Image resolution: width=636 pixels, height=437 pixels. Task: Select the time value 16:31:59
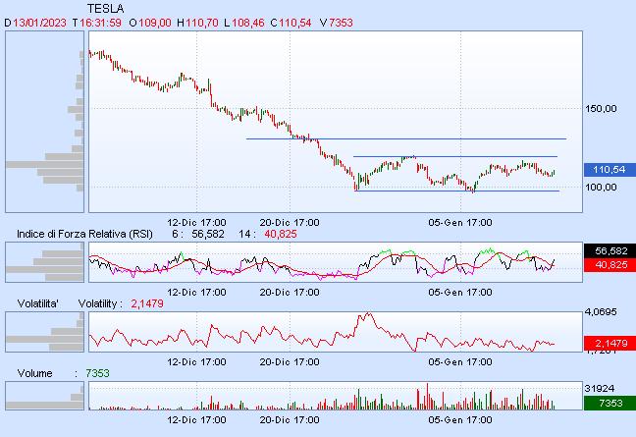(100, 23)
